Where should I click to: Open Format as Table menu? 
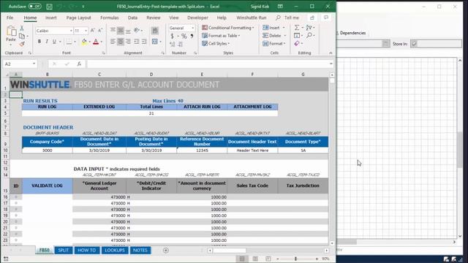click(x=221, y=36)
